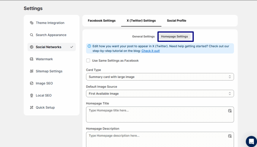
Task: Click variable insert icon in Homepage Title
Action: (x=230, y=111)
